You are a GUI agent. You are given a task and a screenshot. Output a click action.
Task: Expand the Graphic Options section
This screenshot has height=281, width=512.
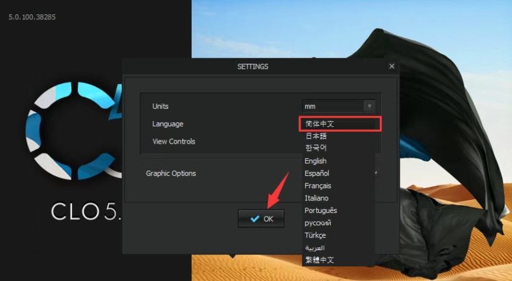171,173
